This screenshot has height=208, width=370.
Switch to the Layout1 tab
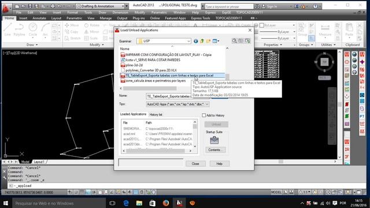39,162
